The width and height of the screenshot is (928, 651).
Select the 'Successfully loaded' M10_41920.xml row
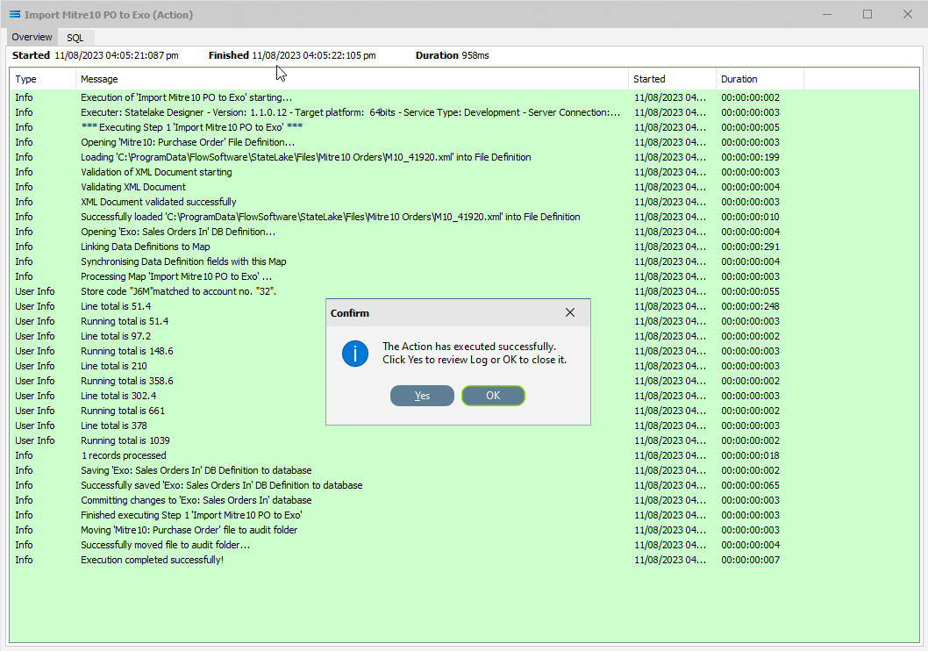coord(464,217)
